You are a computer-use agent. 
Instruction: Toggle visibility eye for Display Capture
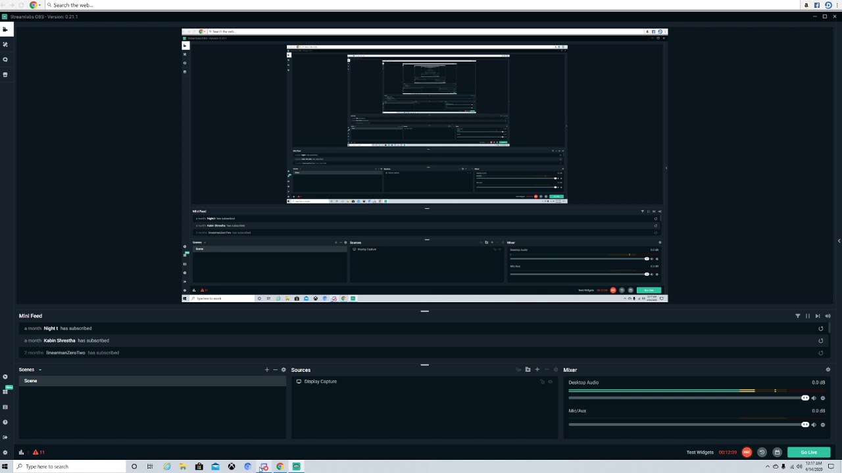point(551,382)
